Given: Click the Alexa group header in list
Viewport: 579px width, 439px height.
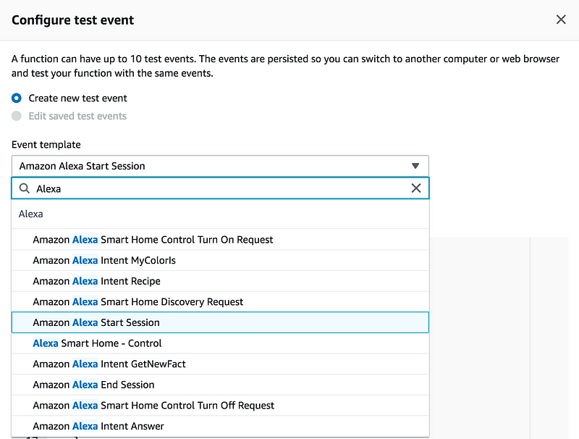Looking at the screenshot, I should pyautogui.click(x=31, y=214).
